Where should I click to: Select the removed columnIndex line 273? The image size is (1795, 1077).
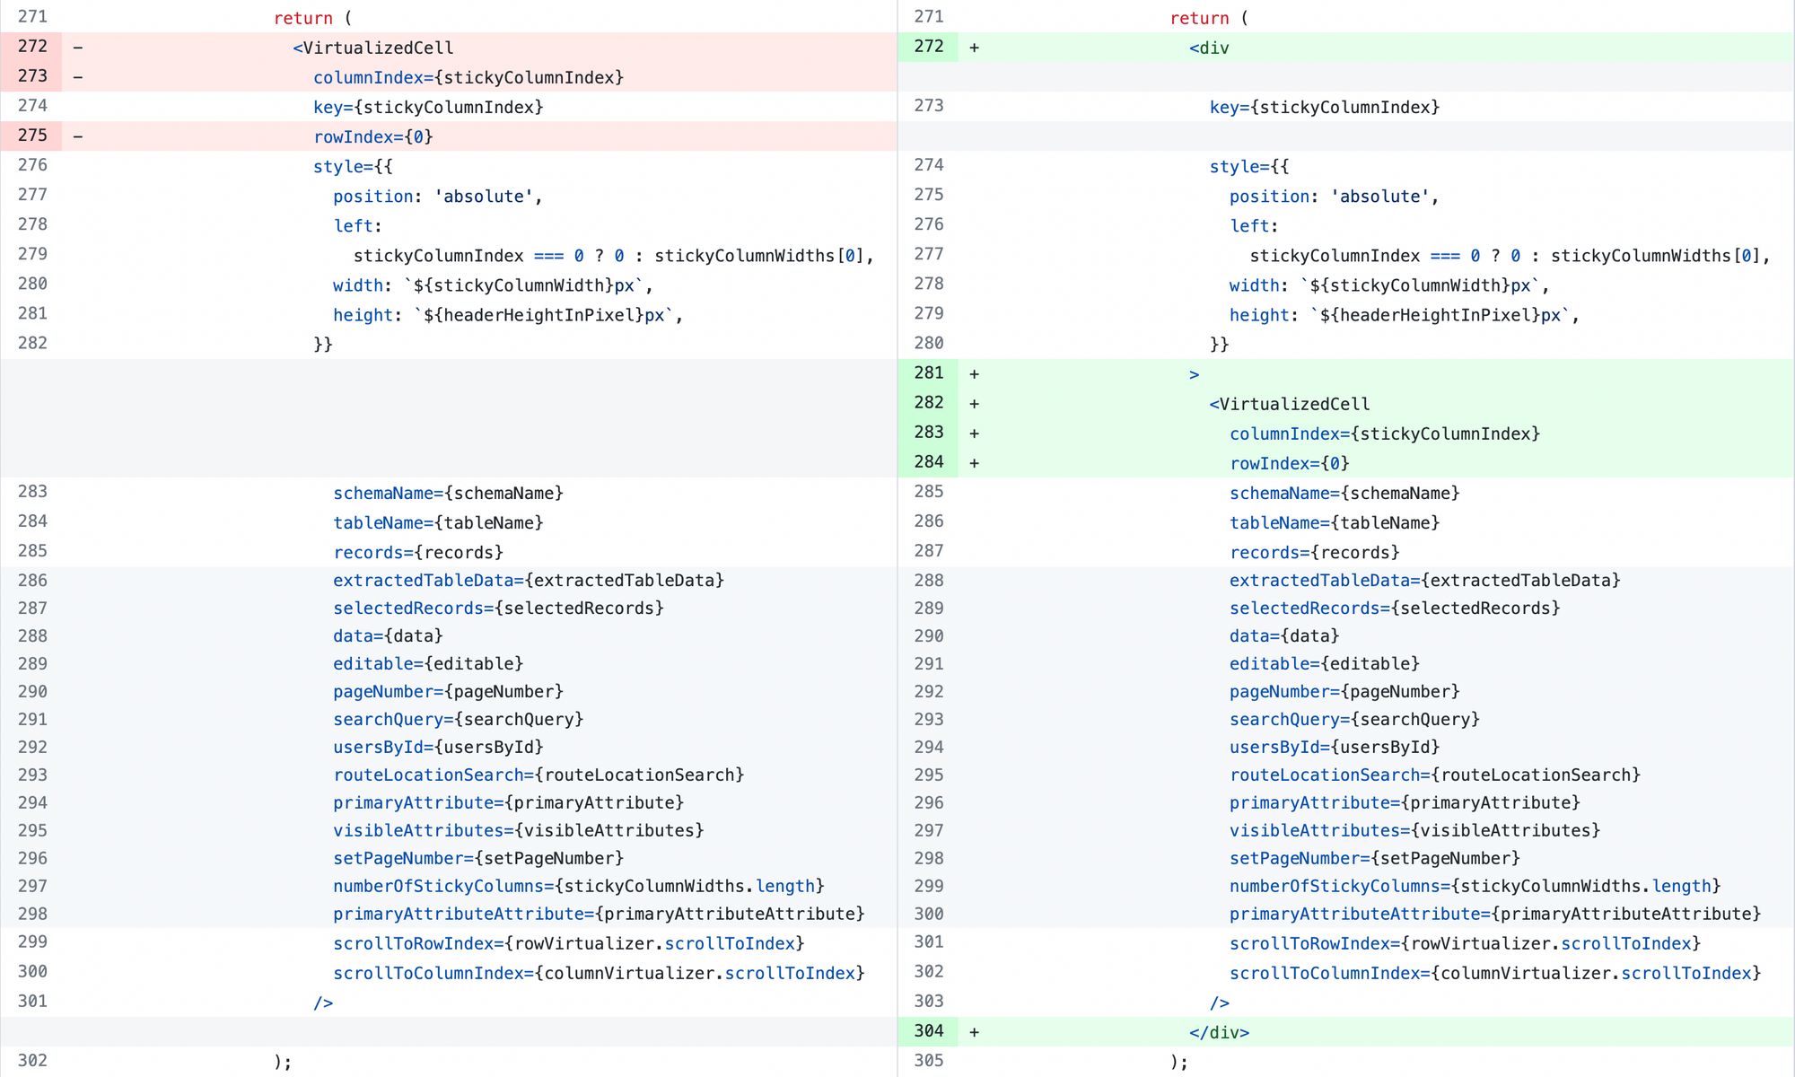(468, 77)
